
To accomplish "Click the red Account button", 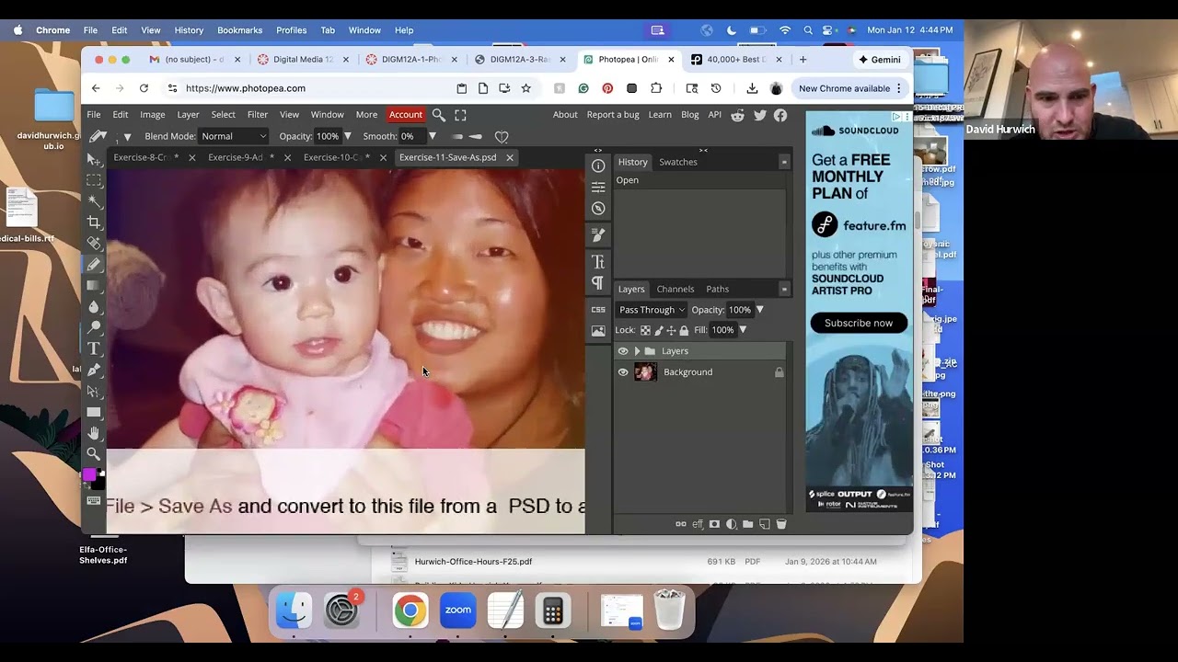I will tap(406, 115).
